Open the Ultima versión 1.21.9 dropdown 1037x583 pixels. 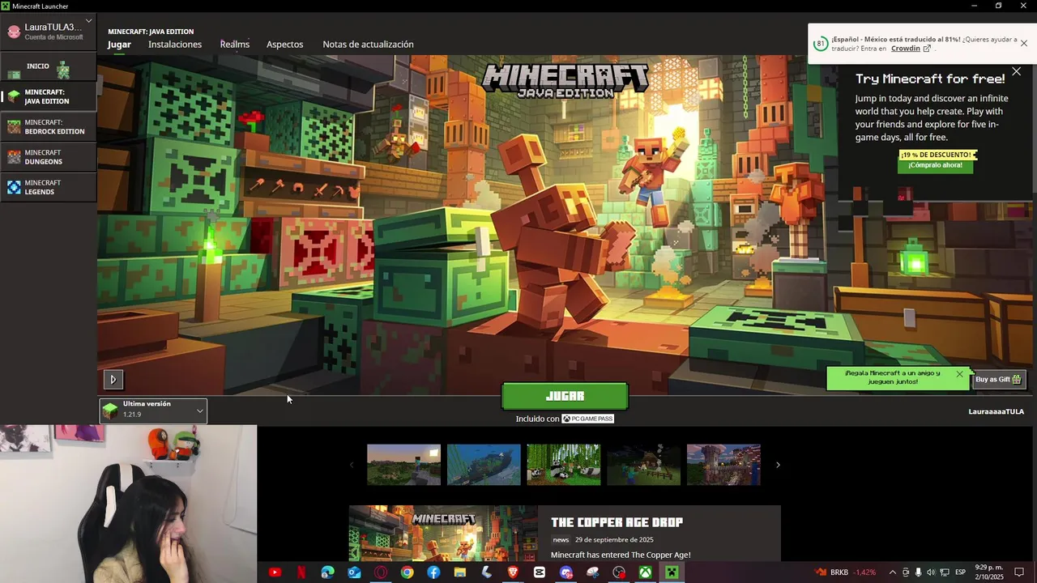click(x=153, y=411)
